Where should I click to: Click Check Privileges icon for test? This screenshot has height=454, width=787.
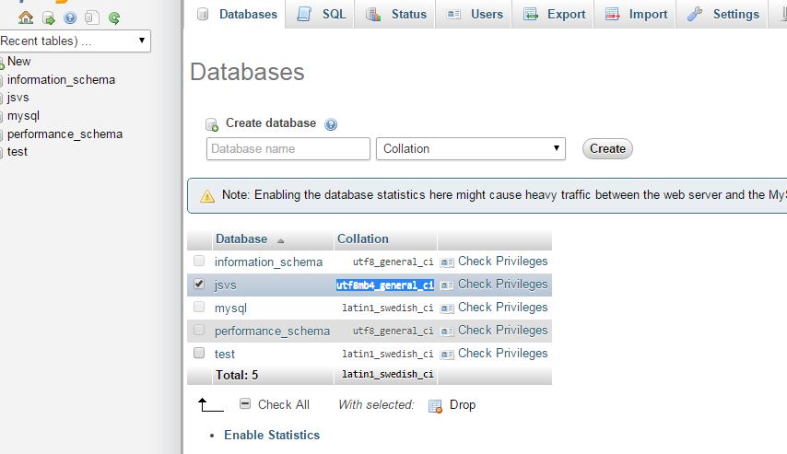tap(448, 354)
